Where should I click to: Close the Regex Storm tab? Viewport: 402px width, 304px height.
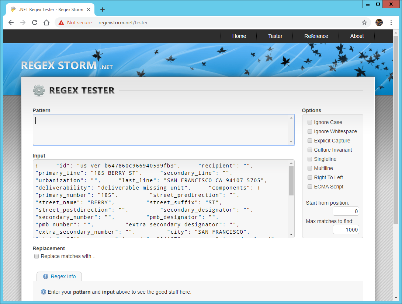click(89, 10)
